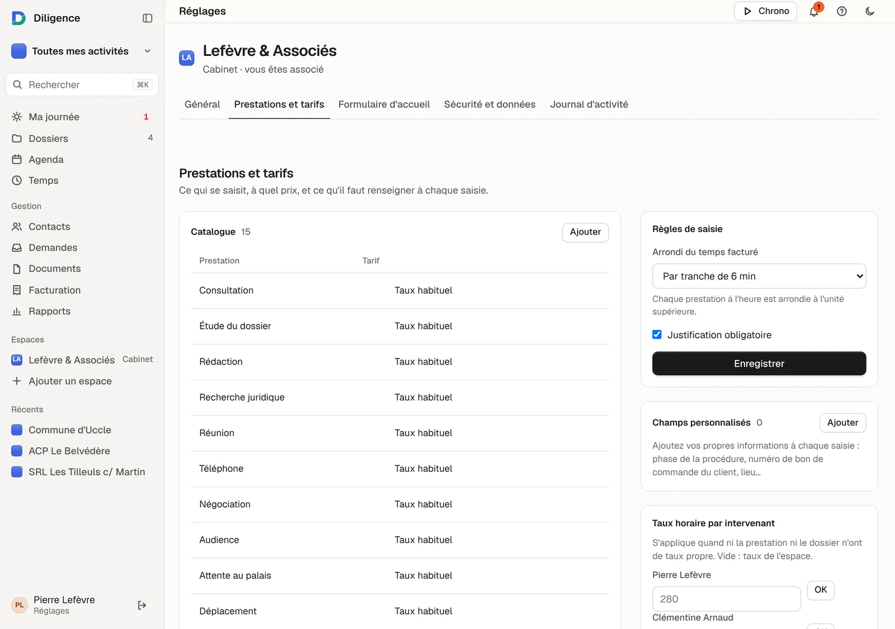The image size is (895, 629).
Task: Click Pierre Lefèvre hourly rate field
Action: click(726, 599)
